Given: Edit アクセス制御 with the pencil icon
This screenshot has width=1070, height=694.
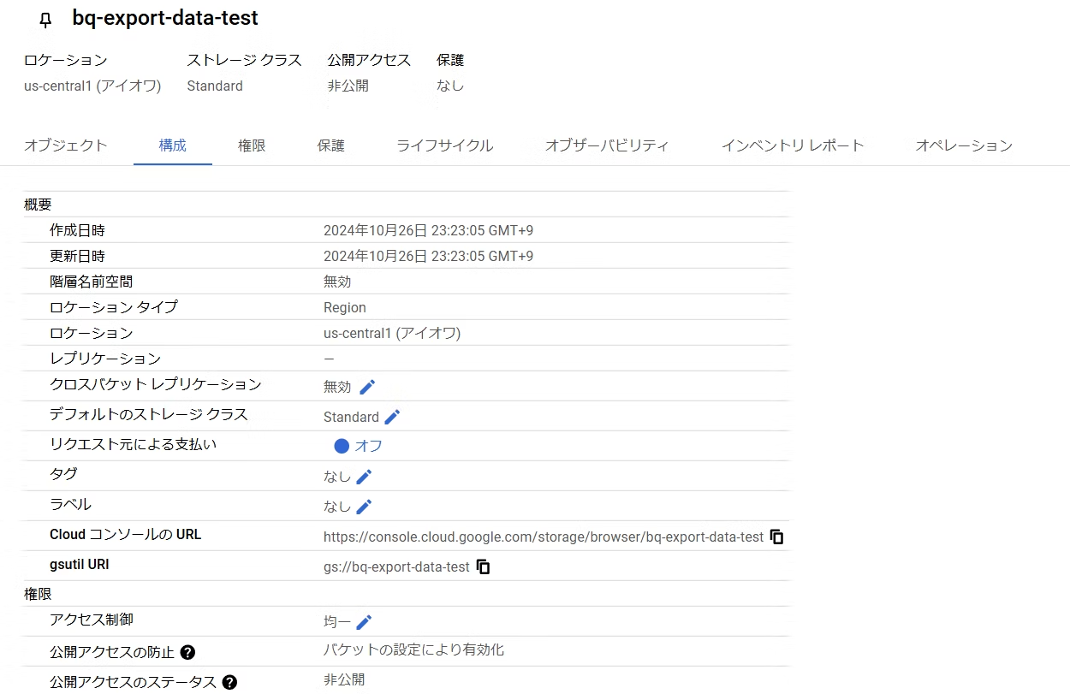Looking at the screenshot, I should (x=362, y=622).
